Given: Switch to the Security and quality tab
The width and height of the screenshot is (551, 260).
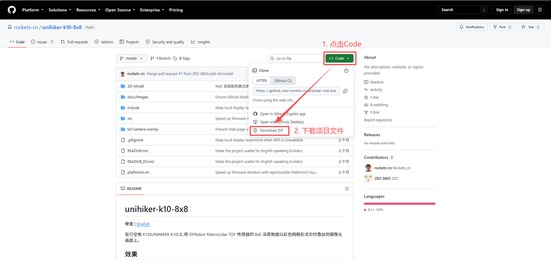Looking at the screenshot, I should point(165,42).
